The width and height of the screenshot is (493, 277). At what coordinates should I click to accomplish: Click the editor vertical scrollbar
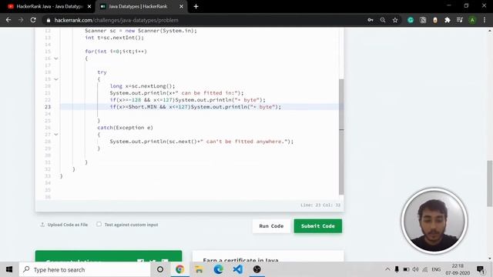[341, 137]
